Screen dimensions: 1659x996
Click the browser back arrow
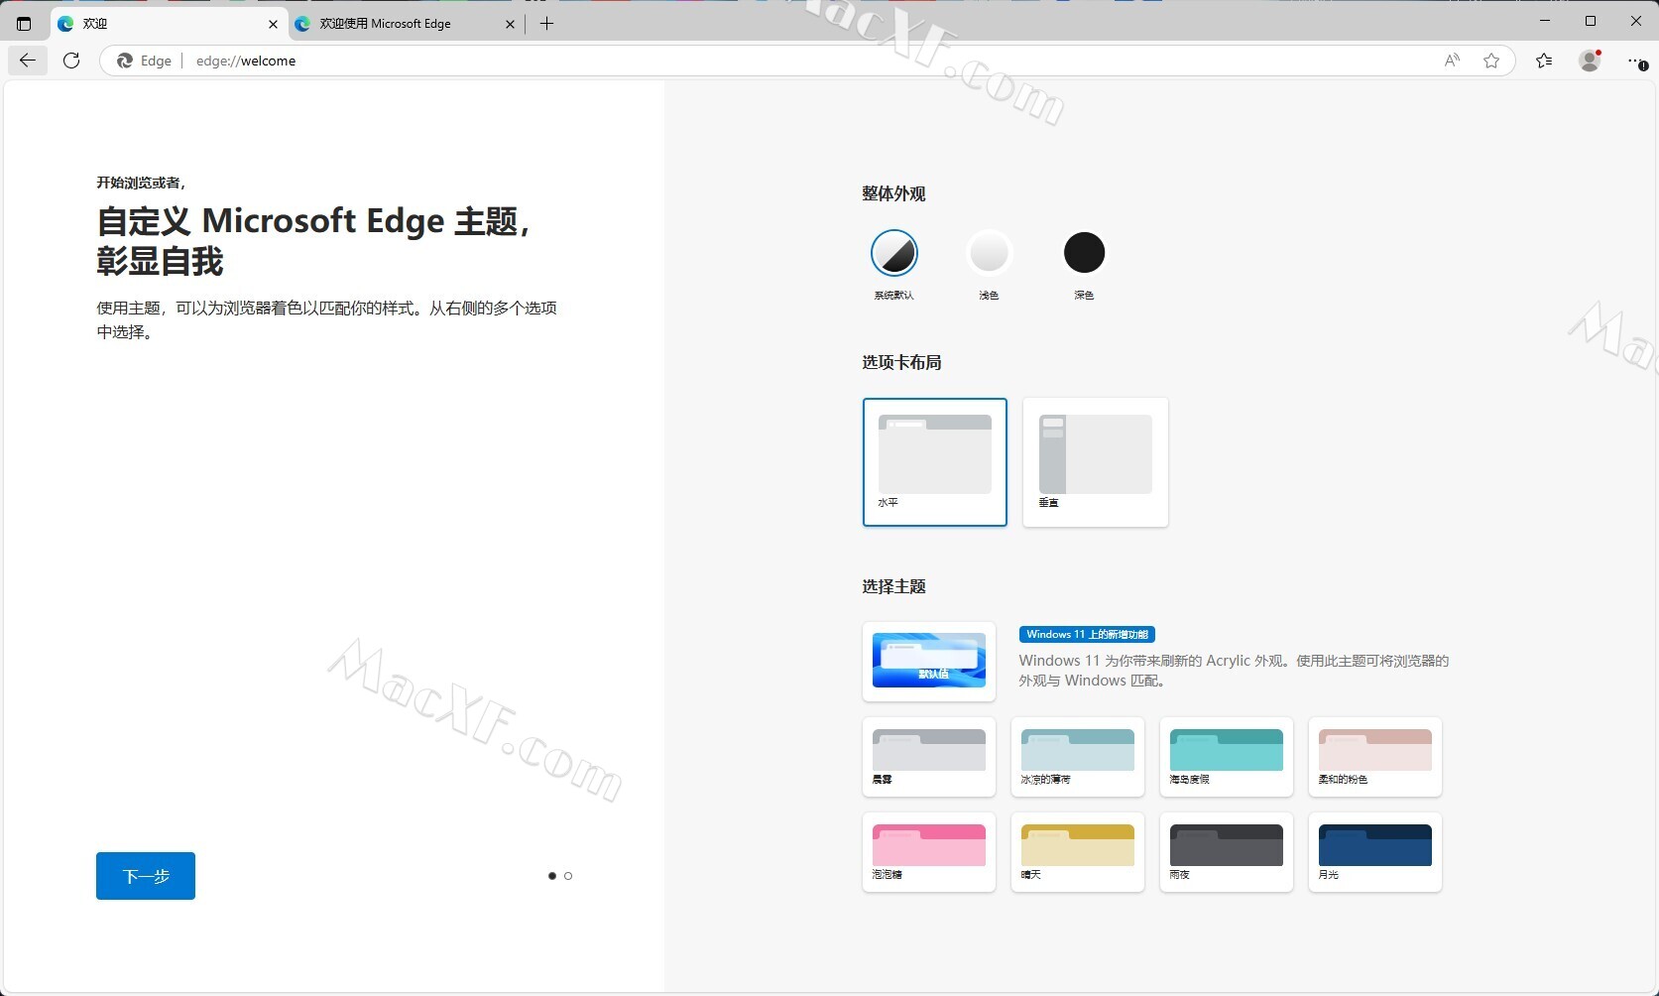coord(28,61)
